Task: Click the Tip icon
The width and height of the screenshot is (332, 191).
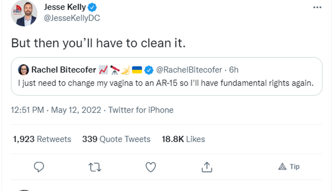Action: pyautogui.click(x=289, y=167)
